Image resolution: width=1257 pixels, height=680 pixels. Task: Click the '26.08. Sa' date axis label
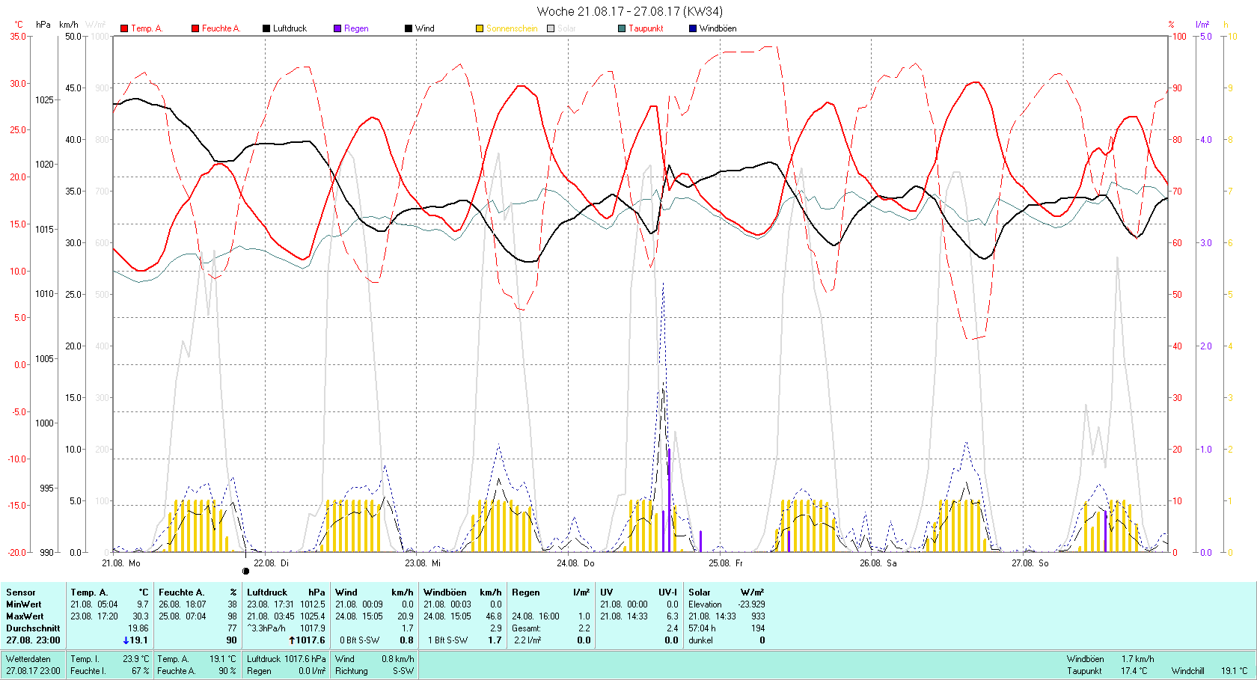(878, 563)
